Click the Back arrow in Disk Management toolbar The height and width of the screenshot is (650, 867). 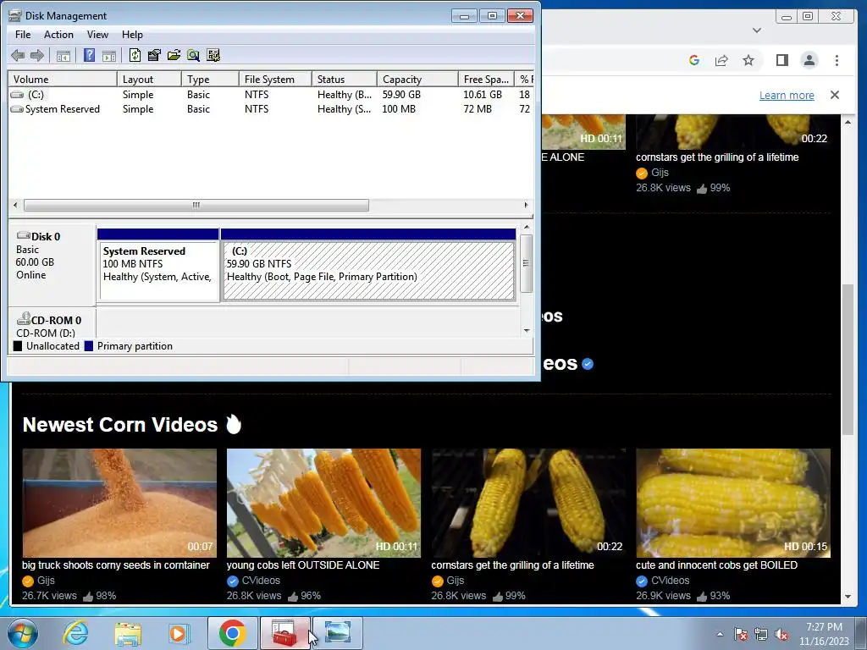click(18, 55)
